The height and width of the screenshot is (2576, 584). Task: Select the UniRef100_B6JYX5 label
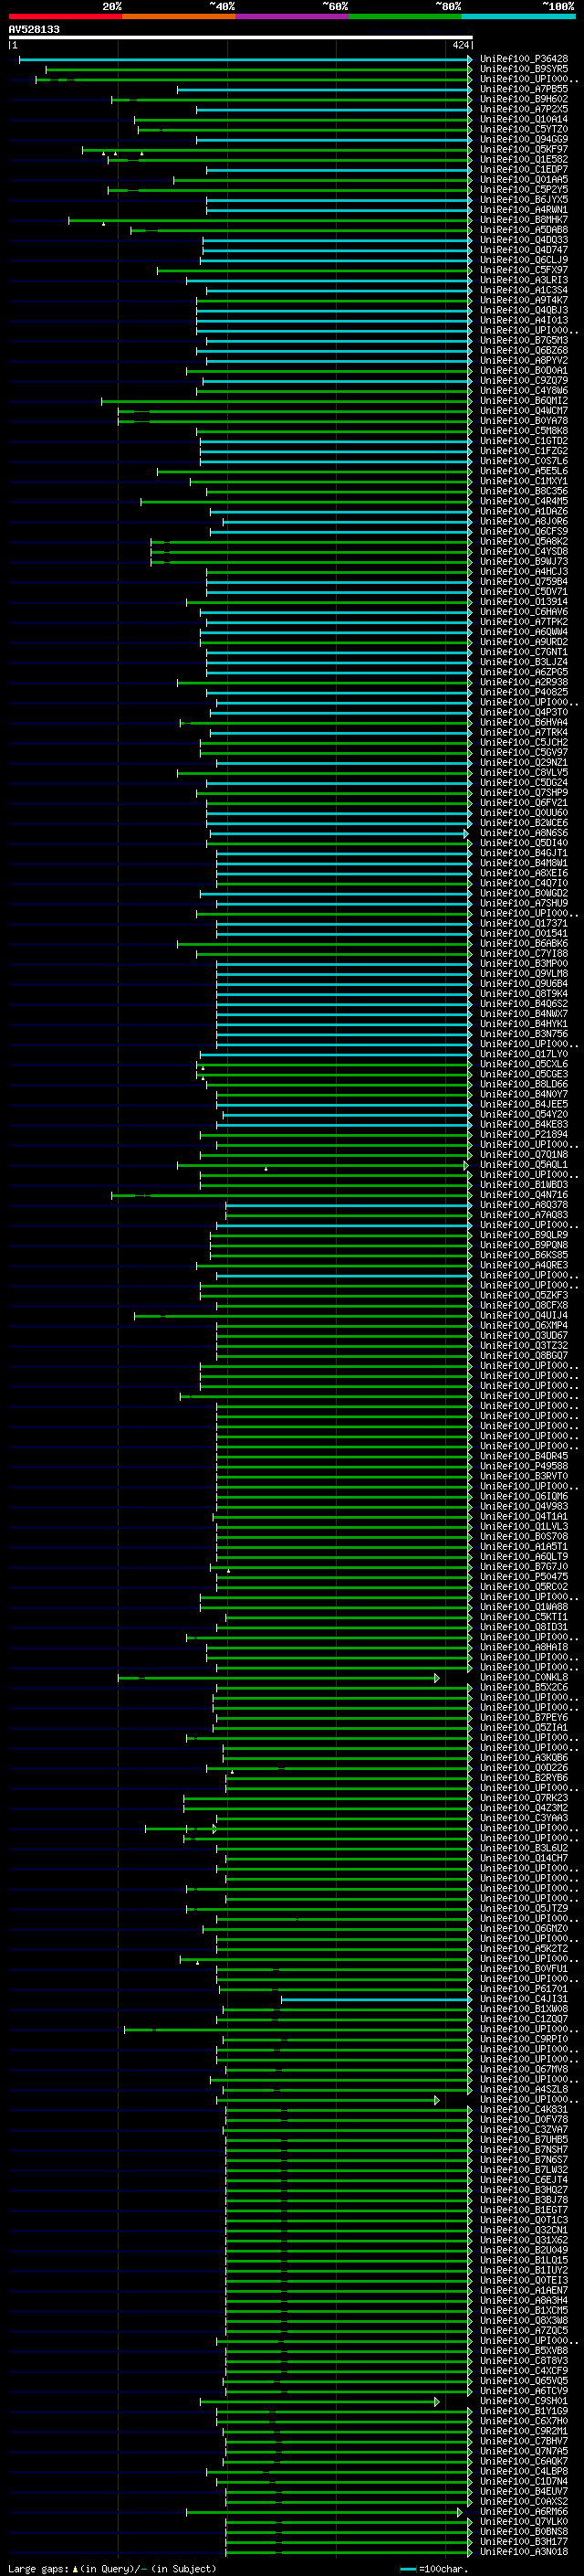coord(524,200)
